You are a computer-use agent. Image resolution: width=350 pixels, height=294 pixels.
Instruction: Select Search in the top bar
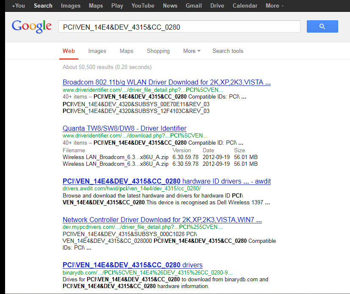point(43,5)
